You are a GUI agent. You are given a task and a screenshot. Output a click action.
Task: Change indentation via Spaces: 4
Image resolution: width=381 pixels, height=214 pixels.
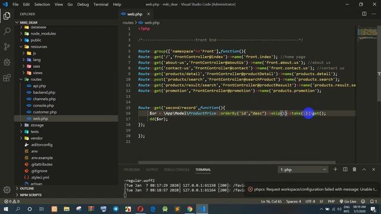(x=293, y=202)
